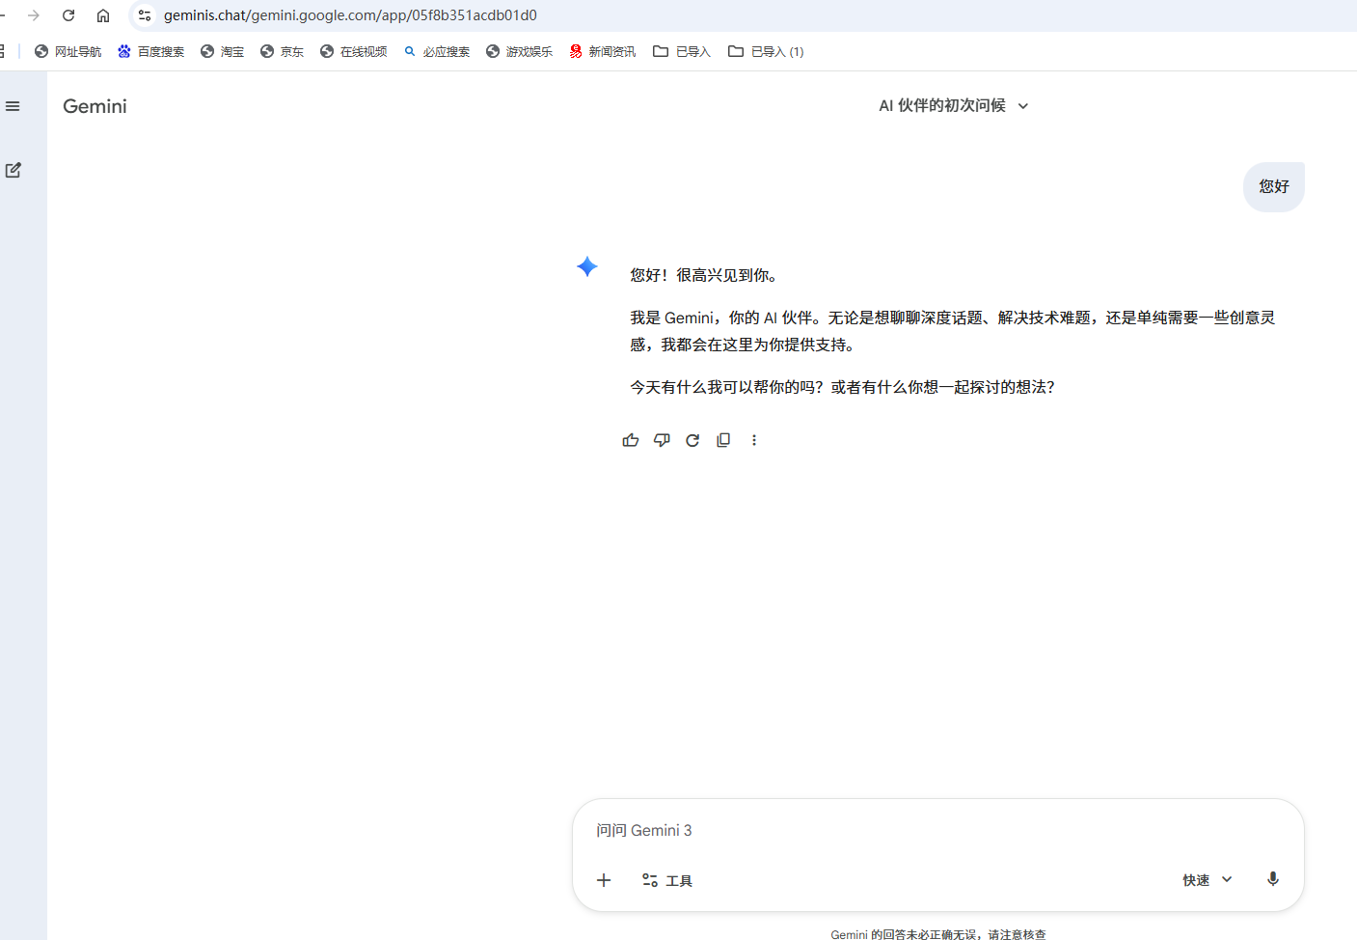Regenerate the response with redo icon
This screenshot has width=1357, height=940.
tap(692, 440)
